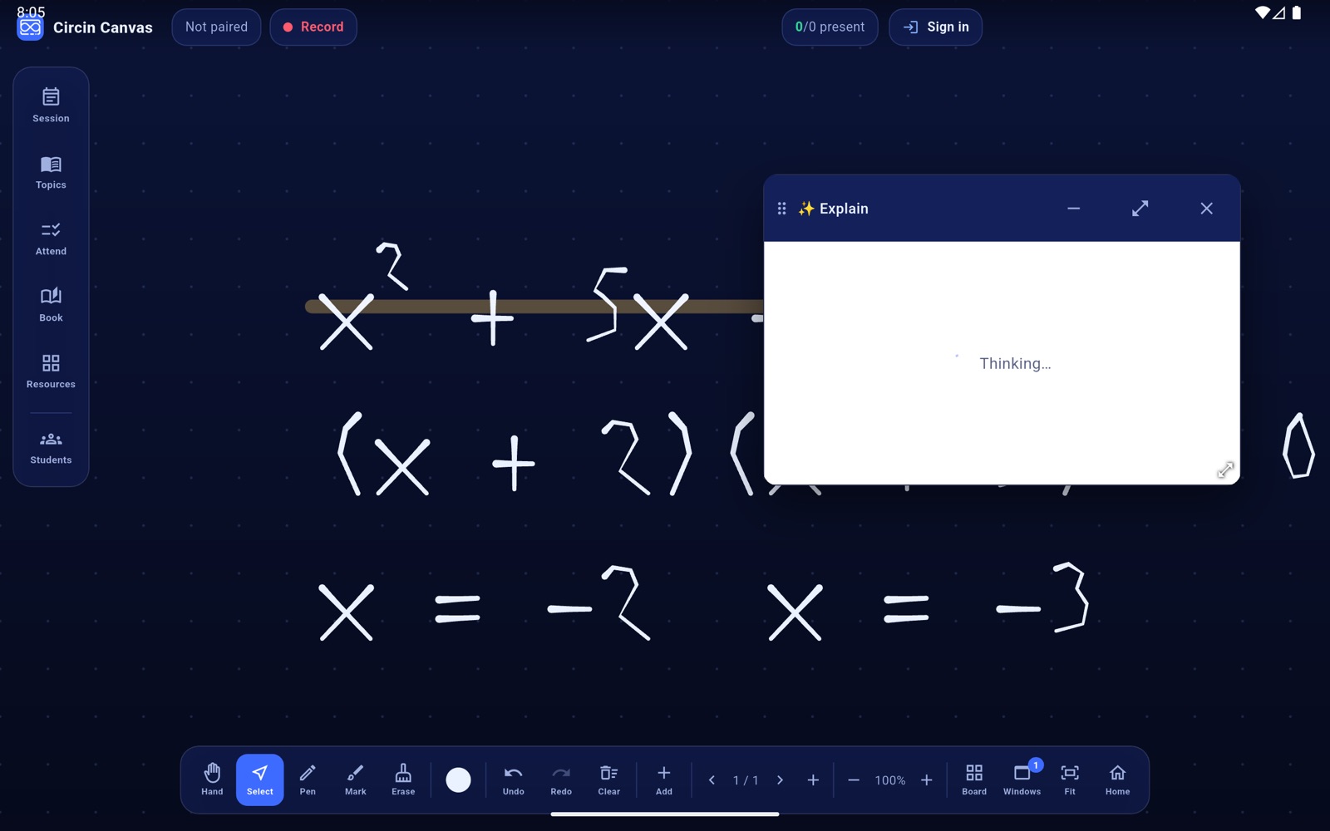Click the Not paired button
1330x831 pixels.
pyautogui.click(x=216, y=27)
